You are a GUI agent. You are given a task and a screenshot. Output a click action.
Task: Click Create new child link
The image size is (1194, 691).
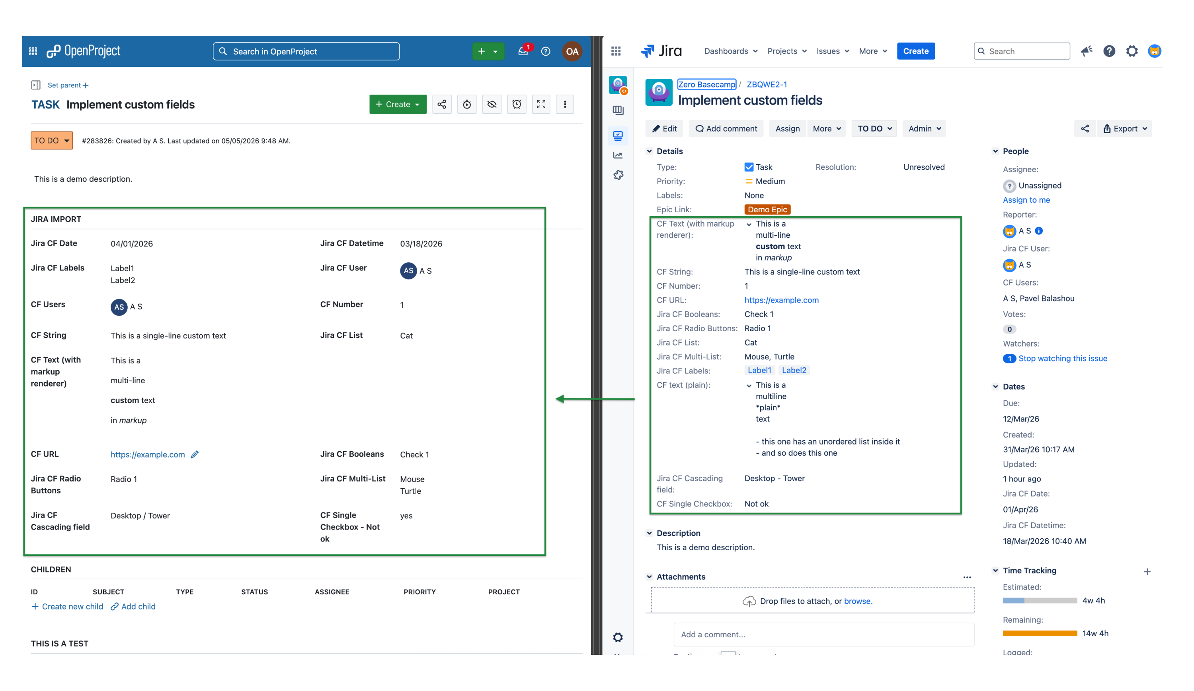pyautogui.click(x=67, y=607)
